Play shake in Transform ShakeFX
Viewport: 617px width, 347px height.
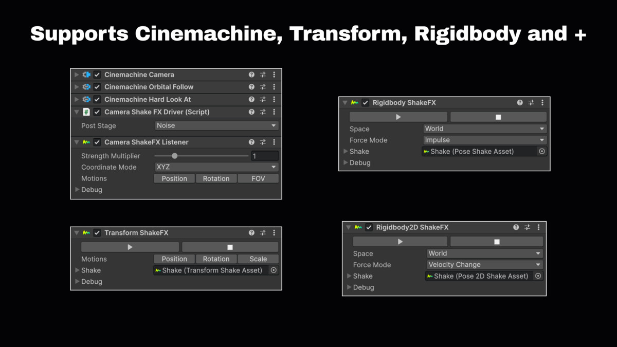pyautogui.click(x=130, y=247)
